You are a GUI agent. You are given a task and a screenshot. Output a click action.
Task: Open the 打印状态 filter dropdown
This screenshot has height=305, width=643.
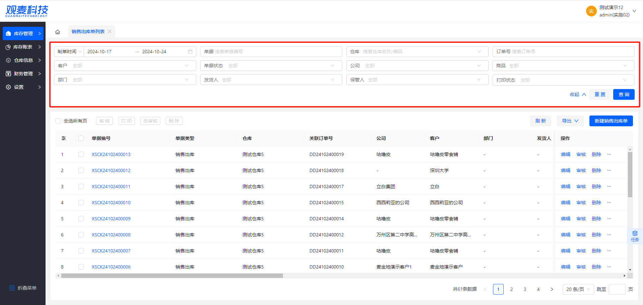[564, 80]
